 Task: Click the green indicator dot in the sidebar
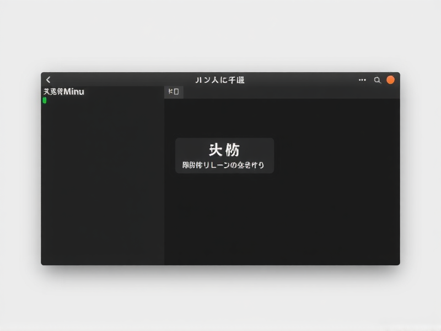pyautogui.click(x=45, y=100)
